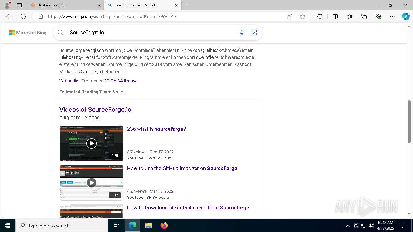Start voice search with microphone icon
The width and height of the screenshot is (413, 232).
242,33
